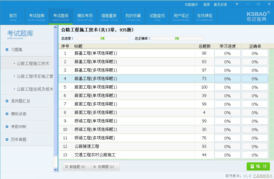The image size is (274, 179).
Task: Click 登录 to log in
Action: (x=206, y=4)
